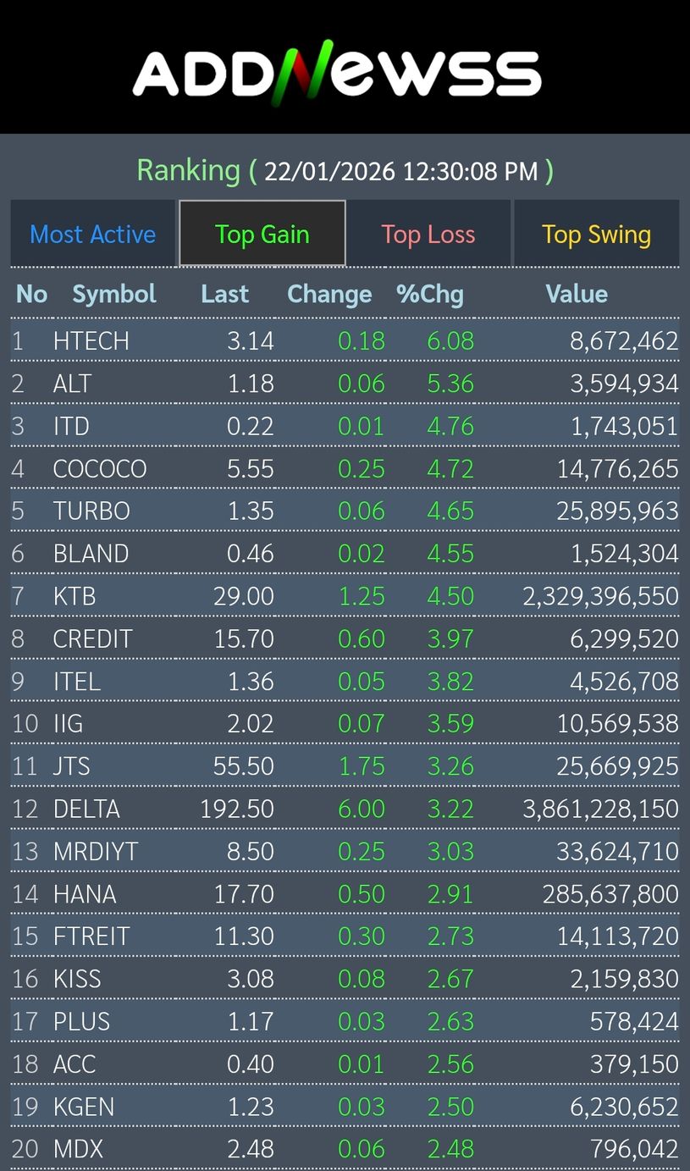Screen dimensions: 690x1171
Task: Open the HTECH stock row
Action: coord(91,340)
